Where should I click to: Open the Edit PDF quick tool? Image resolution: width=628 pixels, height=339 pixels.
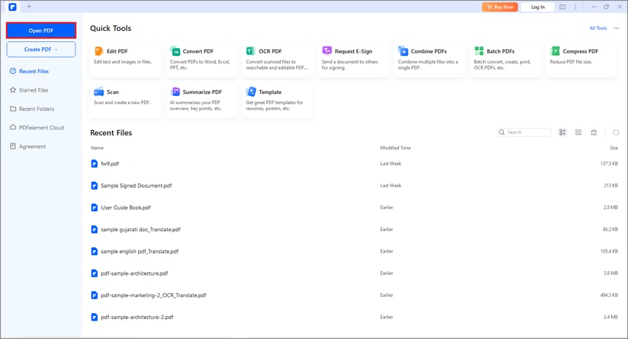pos(125,60)
